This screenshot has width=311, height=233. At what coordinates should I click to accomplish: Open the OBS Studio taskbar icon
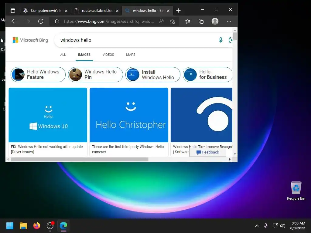coord(50,226)
